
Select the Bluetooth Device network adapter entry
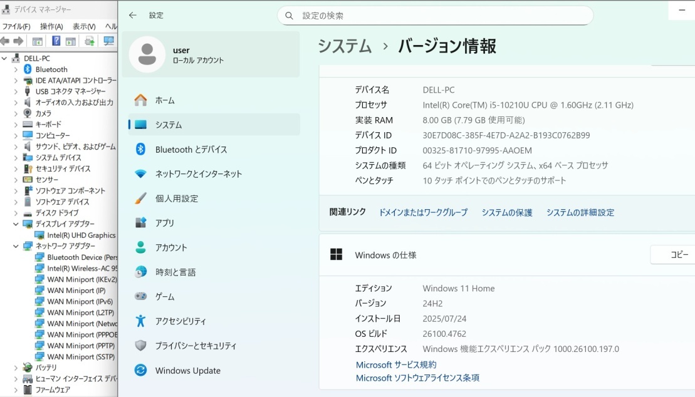point(83,257)
